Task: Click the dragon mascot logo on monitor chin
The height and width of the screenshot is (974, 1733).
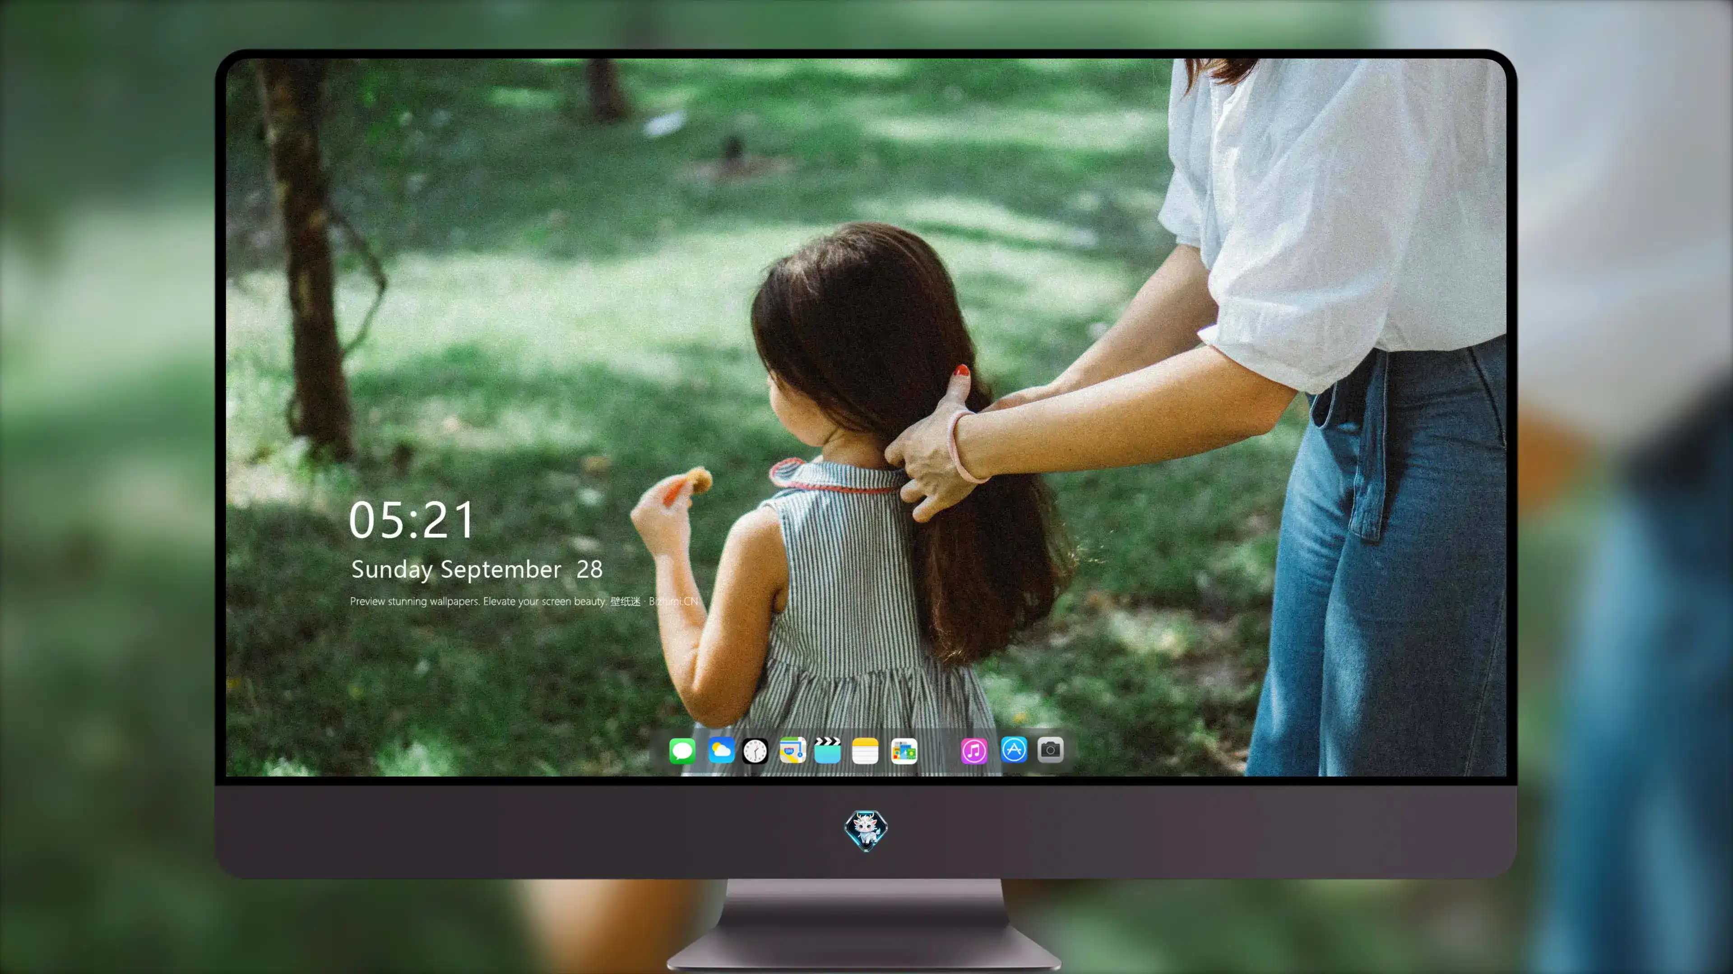Action: coord(866,830)
